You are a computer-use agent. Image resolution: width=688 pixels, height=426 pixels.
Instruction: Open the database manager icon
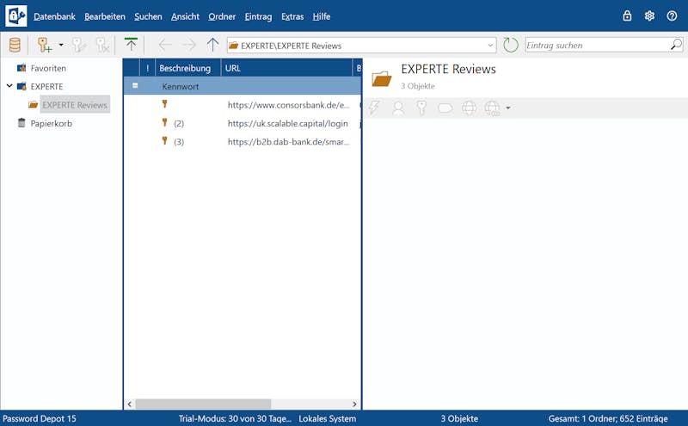coord(15,45)
